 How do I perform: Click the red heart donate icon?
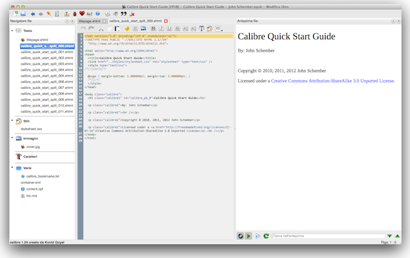tap(82, 13)
